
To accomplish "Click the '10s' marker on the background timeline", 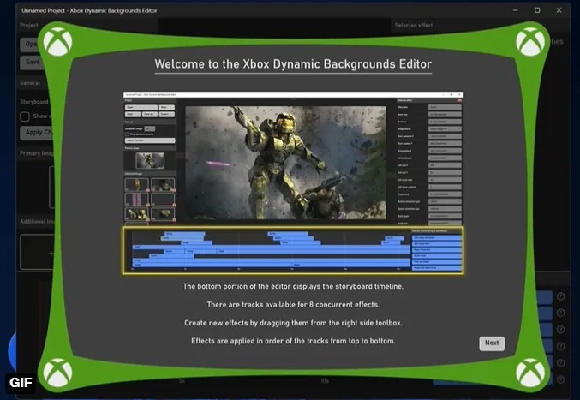I will tap(325, 381).
